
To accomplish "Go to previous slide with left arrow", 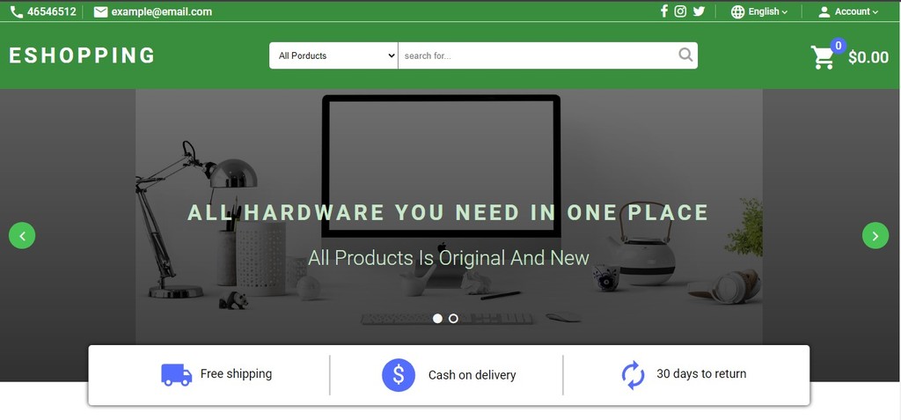I will click(x=22, y=235).
